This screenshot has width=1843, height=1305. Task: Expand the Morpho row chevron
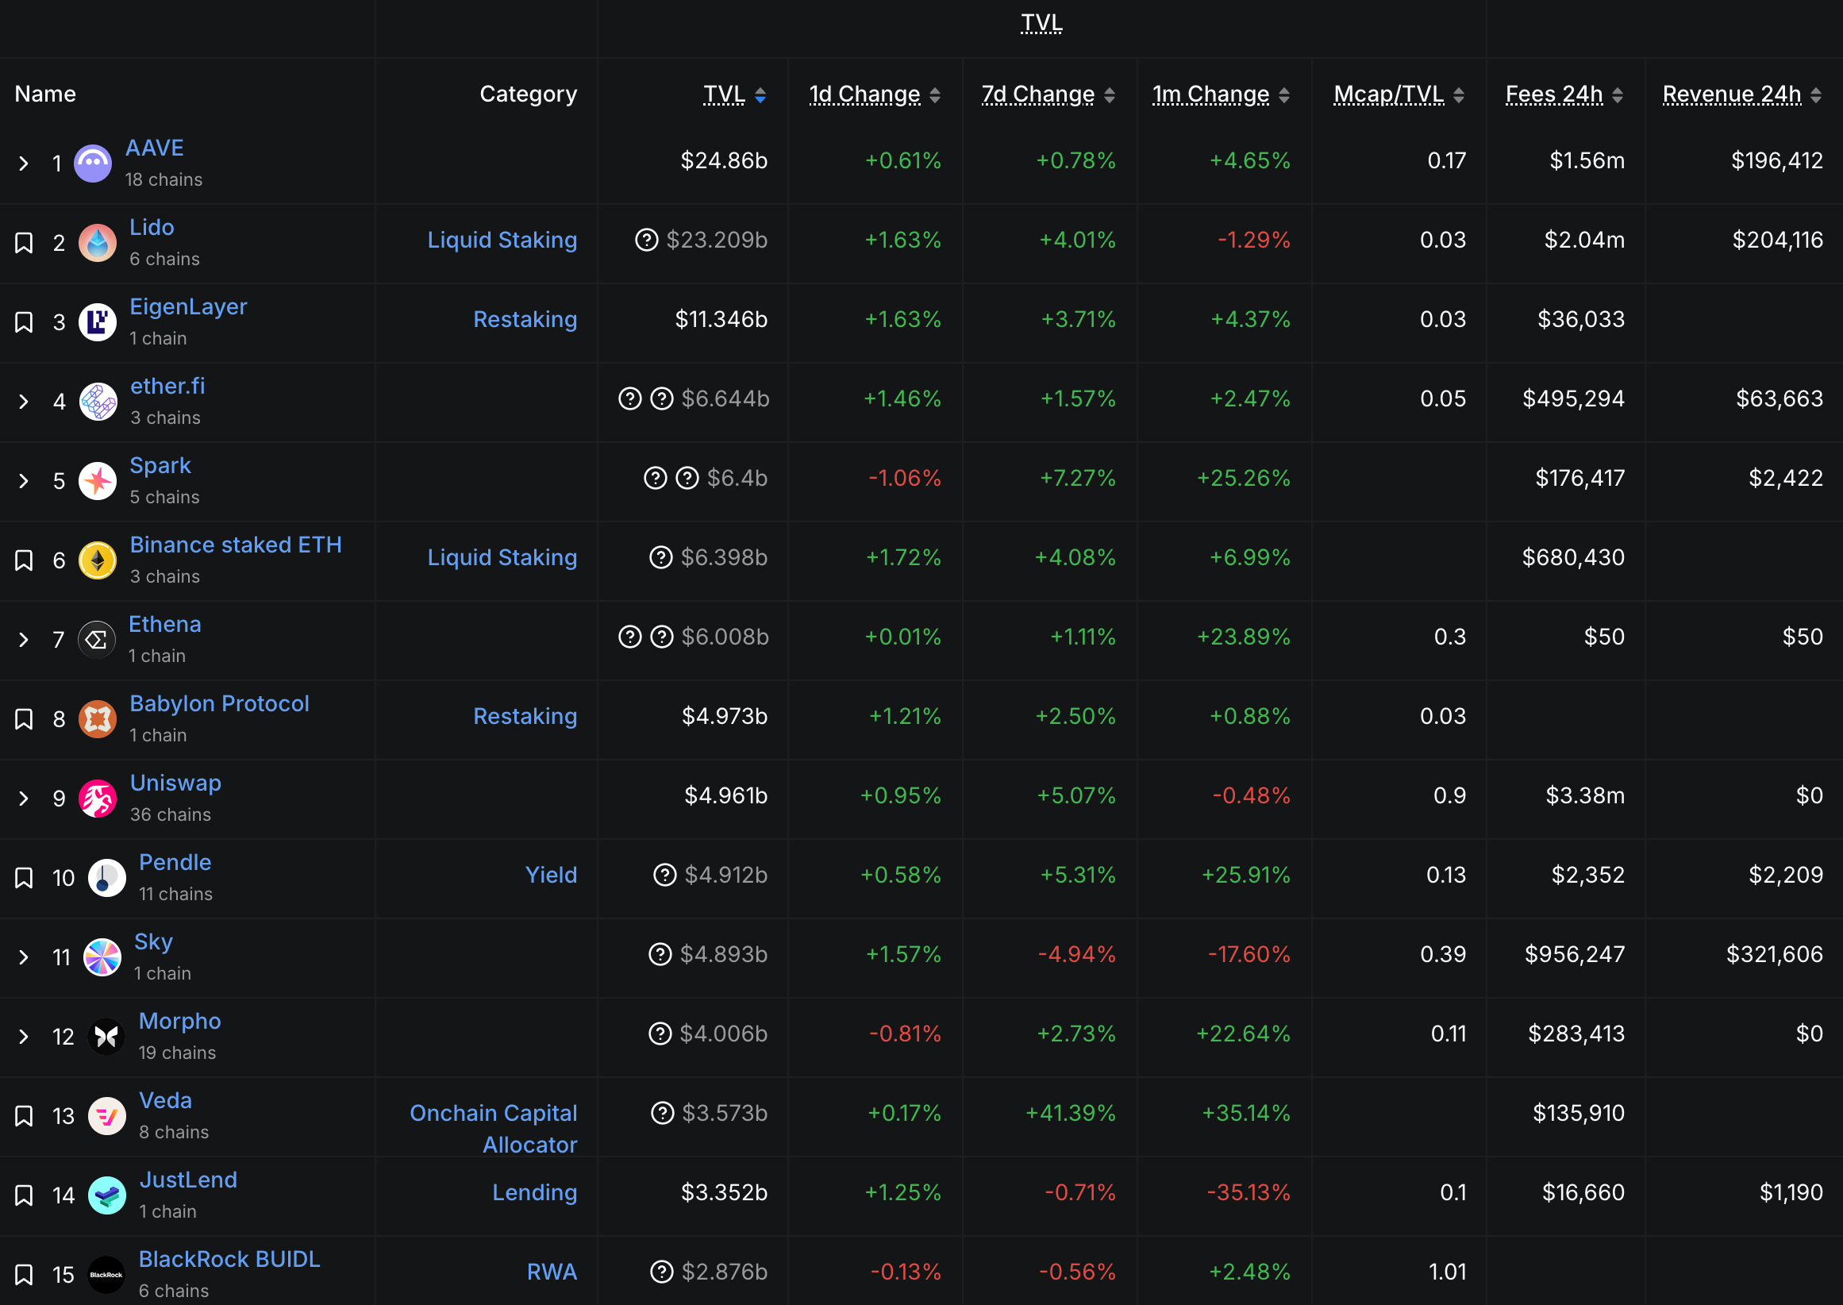(24, 1037)
